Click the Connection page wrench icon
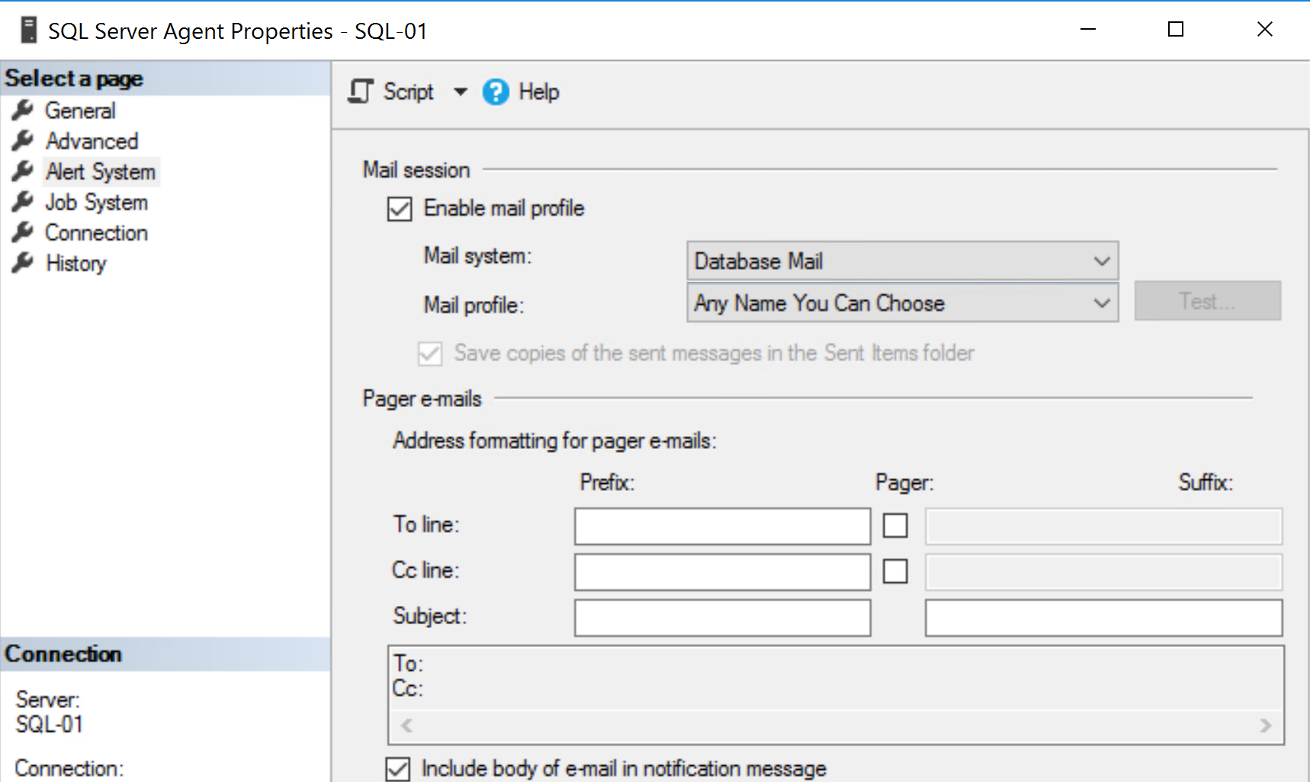 (x=23, y=232)
